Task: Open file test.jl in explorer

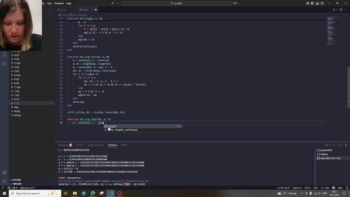Action: click(x=32, y=111)
